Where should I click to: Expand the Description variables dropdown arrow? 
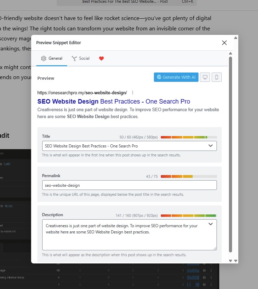pos(211,224)
